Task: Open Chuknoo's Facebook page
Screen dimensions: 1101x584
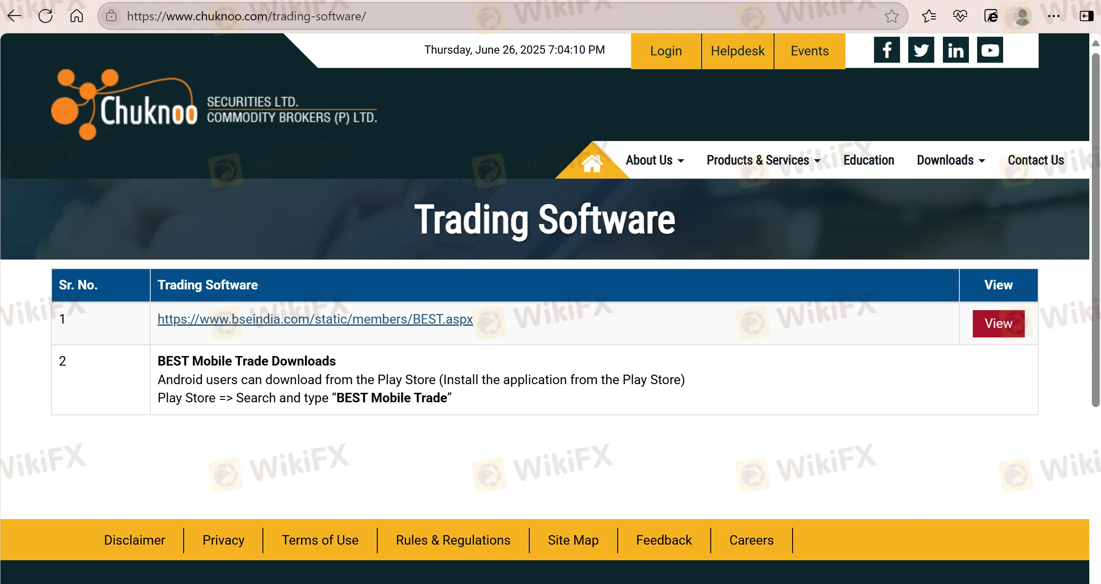Action: (x=887, y=50)
